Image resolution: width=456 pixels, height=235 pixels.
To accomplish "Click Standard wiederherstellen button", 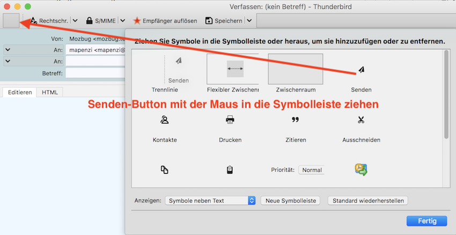I will (x=368, y=201).
